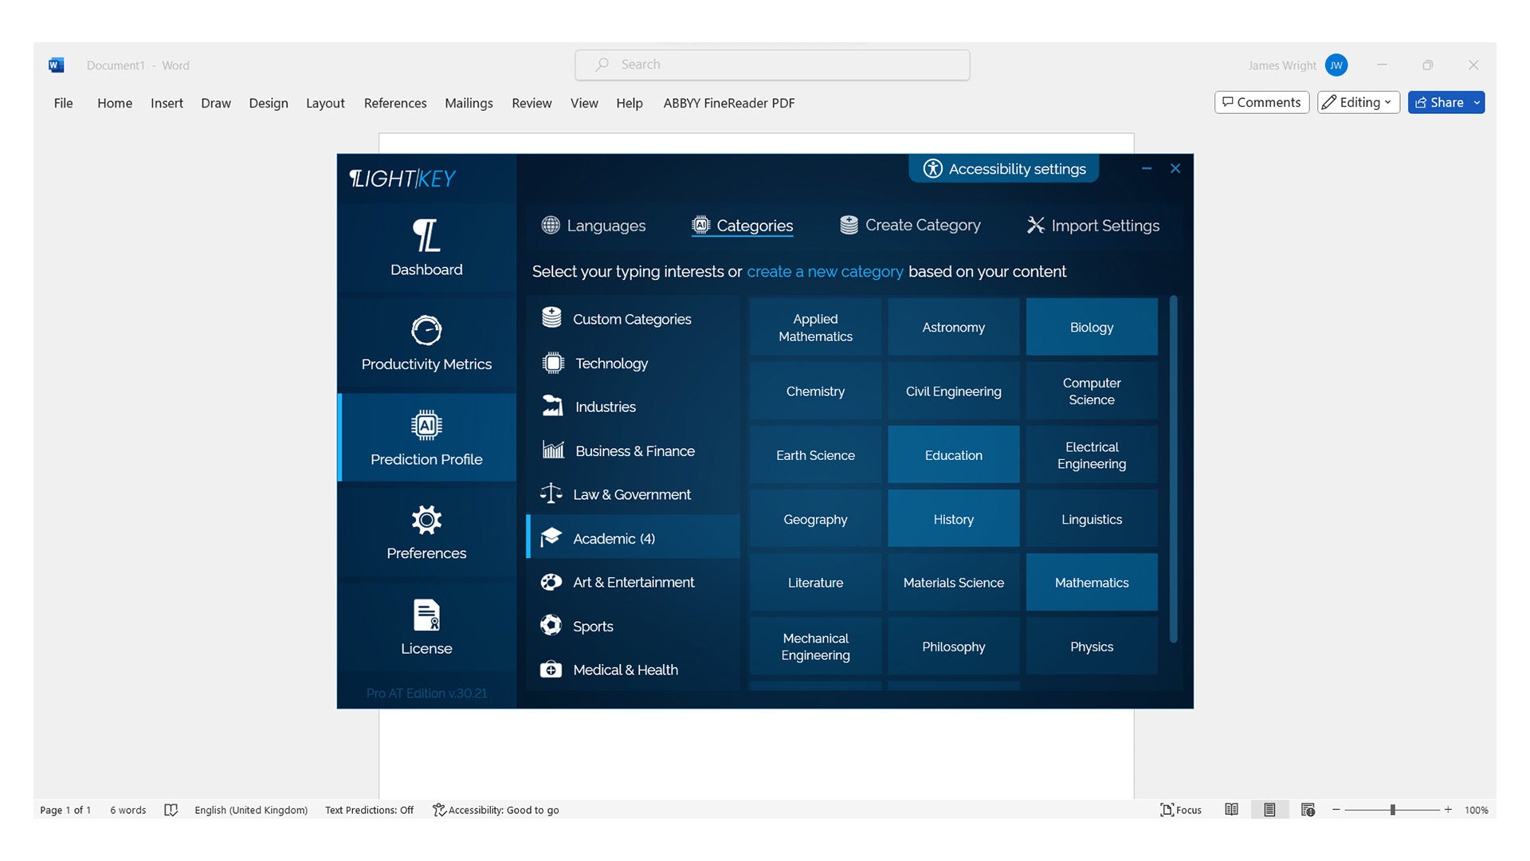
Task: Open Productivity Metrics gauge icon
Action: [426, 330]
